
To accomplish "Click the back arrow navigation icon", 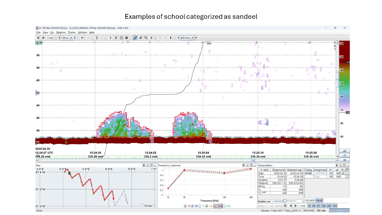I will pos(82,38).
